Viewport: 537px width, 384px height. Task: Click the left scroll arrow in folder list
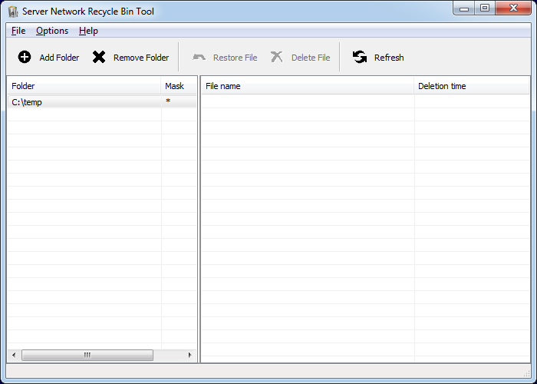tap(13, 356)
